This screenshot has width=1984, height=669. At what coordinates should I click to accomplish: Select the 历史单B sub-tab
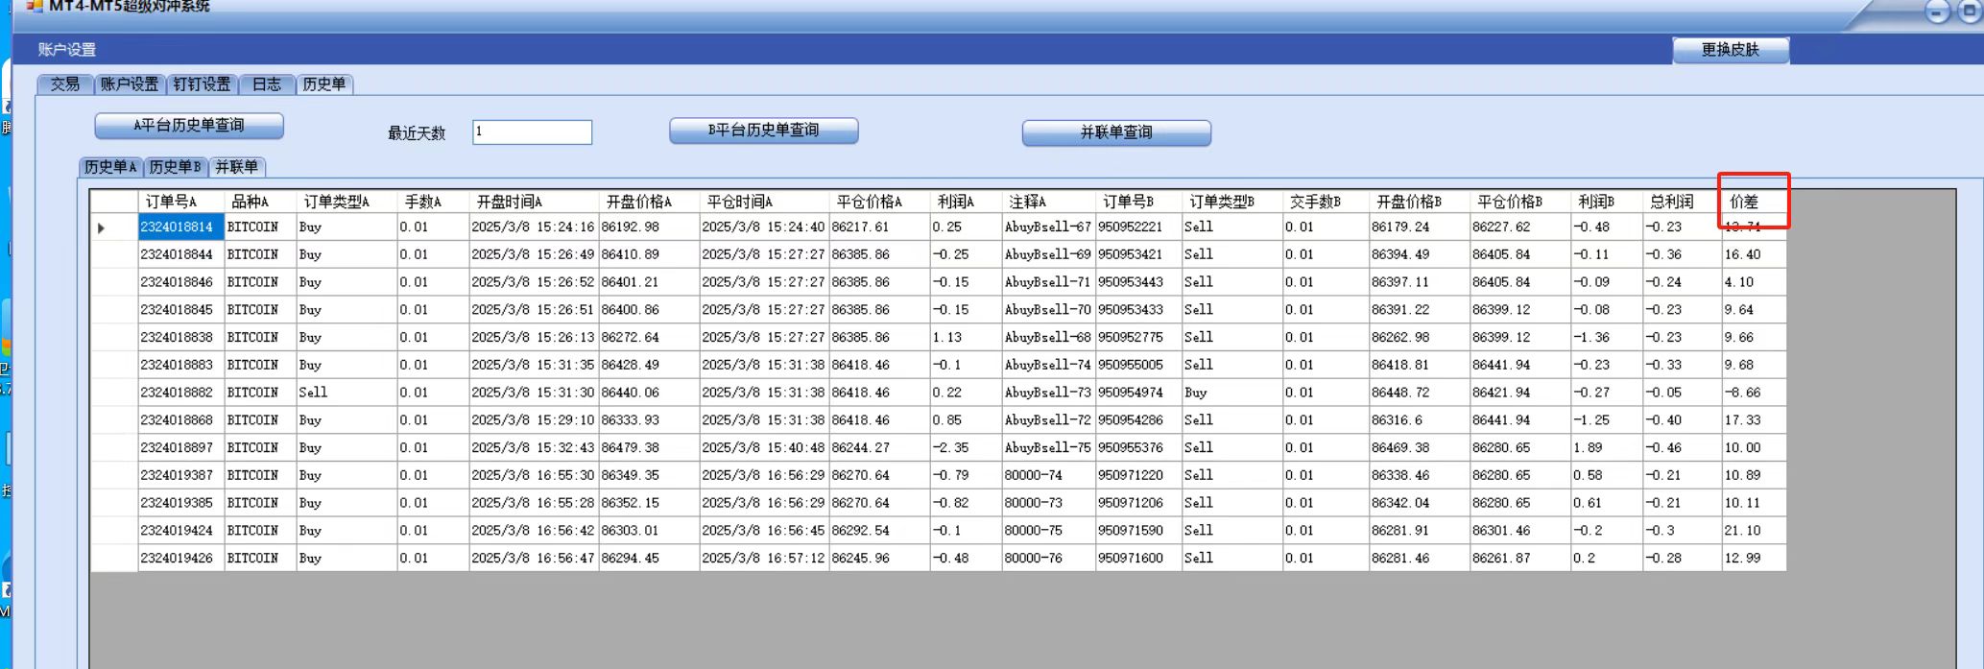tap(175, 167)
